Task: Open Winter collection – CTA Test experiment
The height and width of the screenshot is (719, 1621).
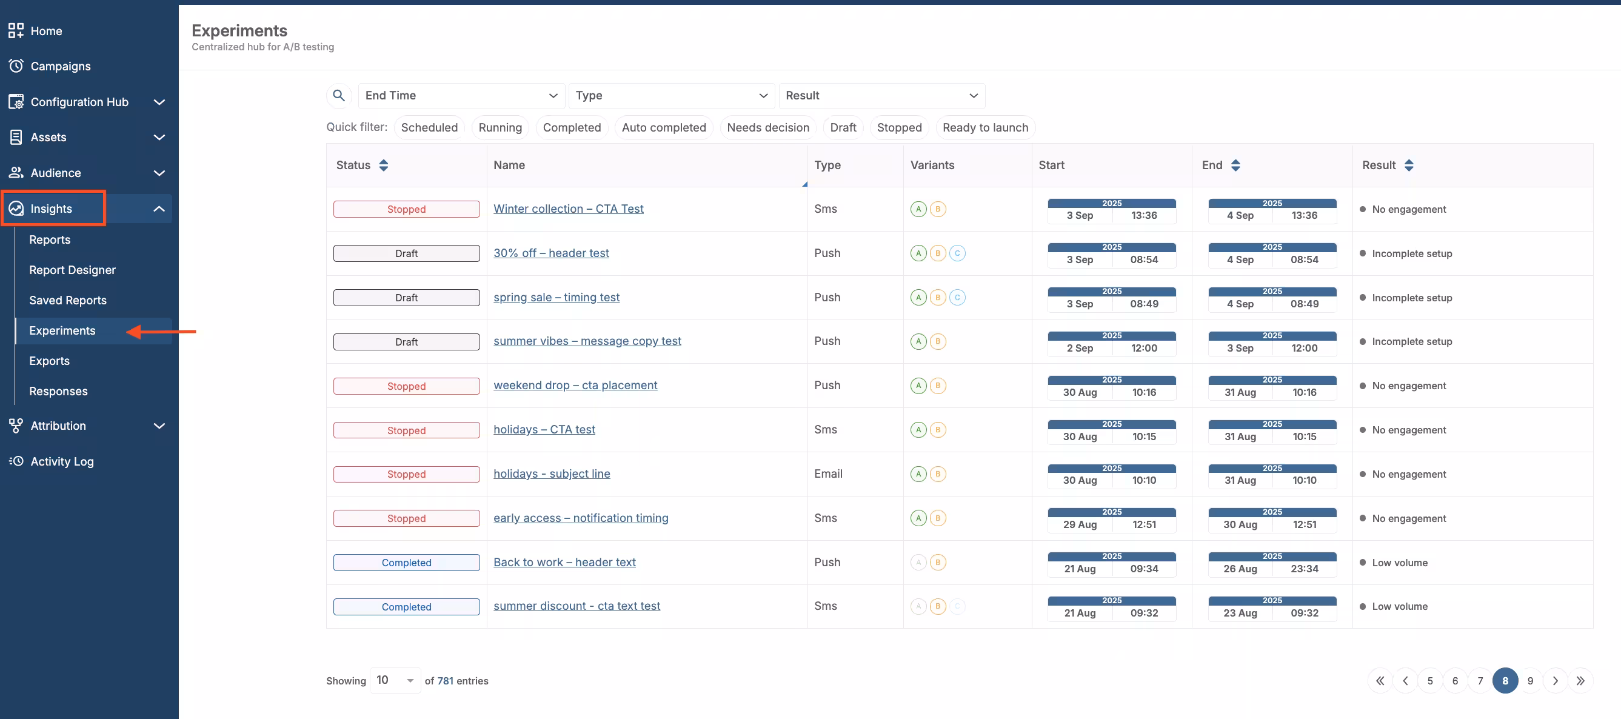Action: (x=568, y=209)
